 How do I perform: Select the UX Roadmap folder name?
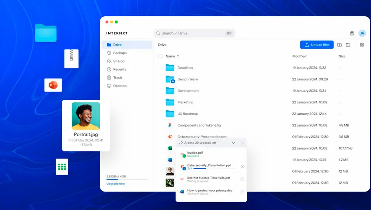tap(188, 114)
